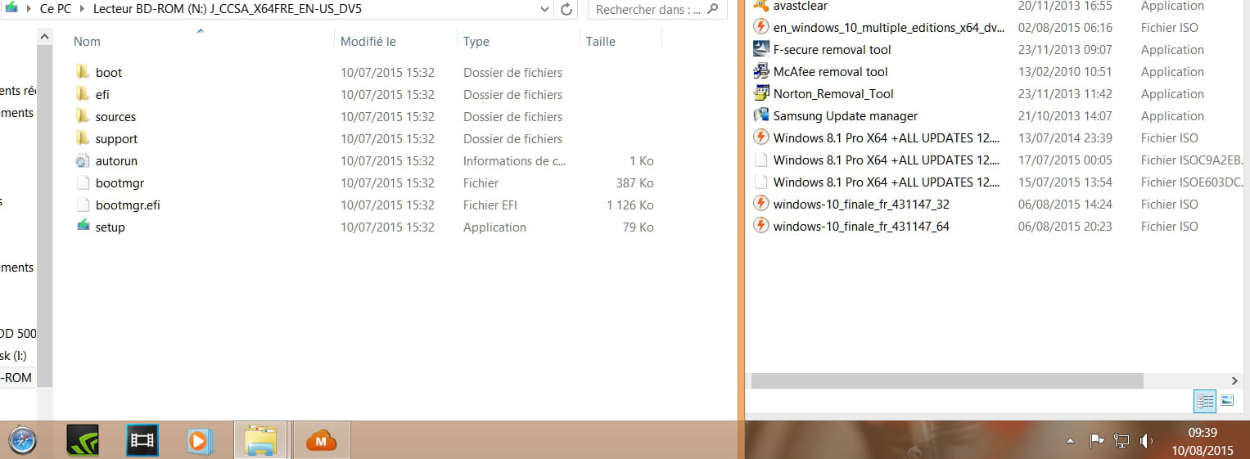Image resolution: width=1250 pixels, height=459 pixels.
Task: Select the en_windows_10_multiple_editions ISO icon
Action: (760, 27)
